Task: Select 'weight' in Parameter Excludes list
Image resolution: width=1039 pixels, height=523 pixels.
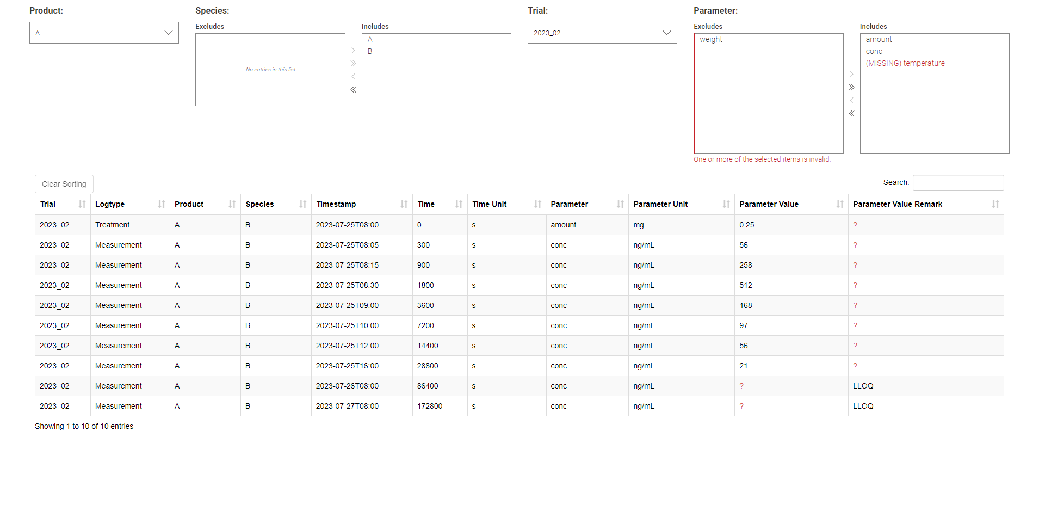Action: pos(710,40)
